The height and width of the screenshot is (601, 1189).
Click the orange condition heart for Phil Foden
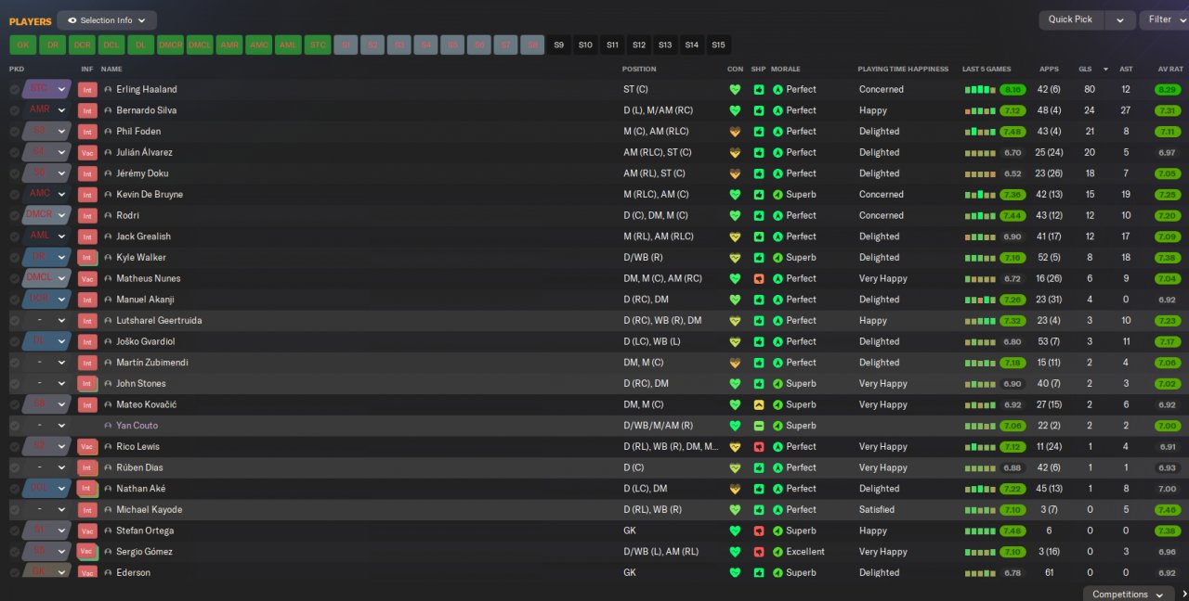point(735,132)
